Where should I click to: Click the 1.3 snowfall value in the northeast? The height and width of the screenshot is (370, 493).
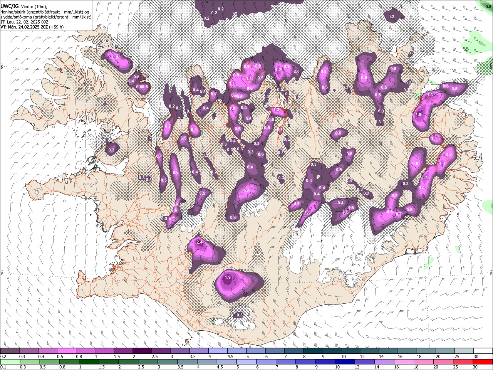point(430,94)
